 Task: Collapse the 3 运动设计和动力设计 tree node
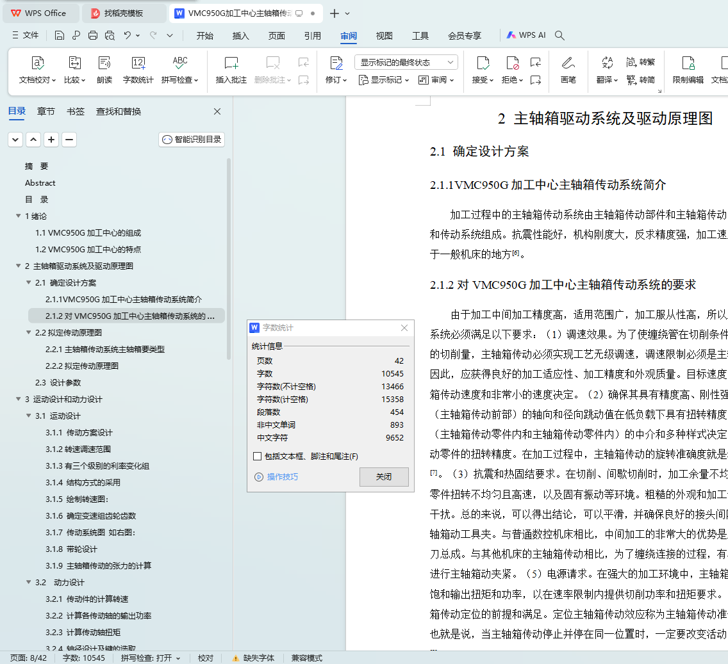pyautogui.click(x=19, y=400)
